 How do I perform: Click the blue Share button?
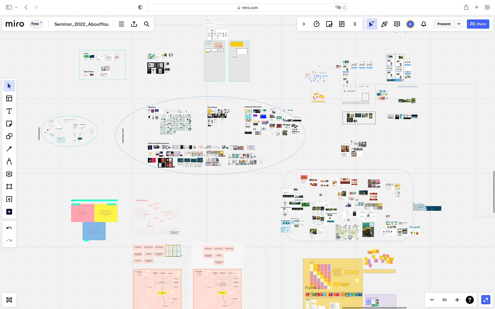pos(478,24)
